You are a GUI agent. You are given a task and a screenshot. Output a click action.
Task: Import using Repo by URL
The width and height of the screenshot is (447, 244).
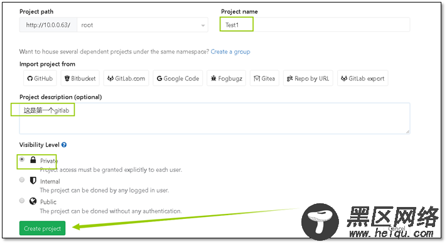point(308,78)
